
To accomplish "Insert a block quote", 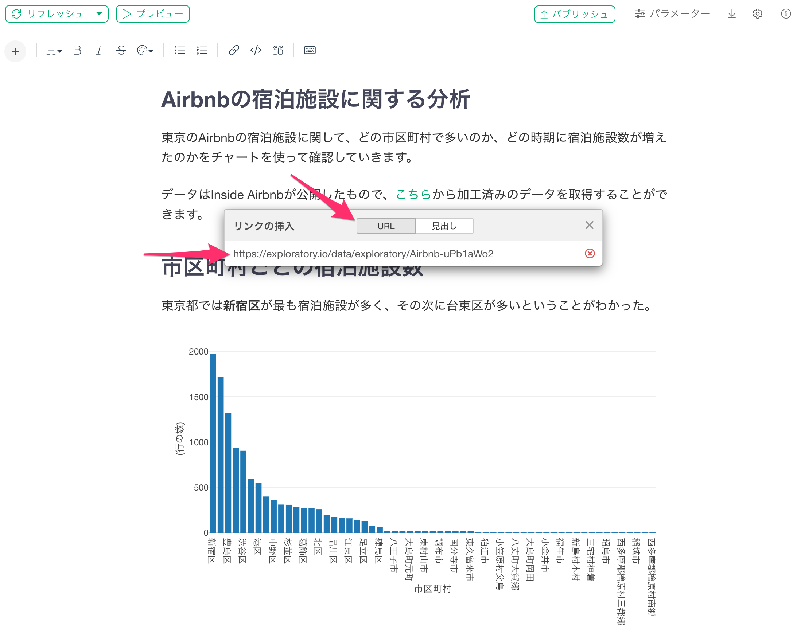I will pos(278,50).
